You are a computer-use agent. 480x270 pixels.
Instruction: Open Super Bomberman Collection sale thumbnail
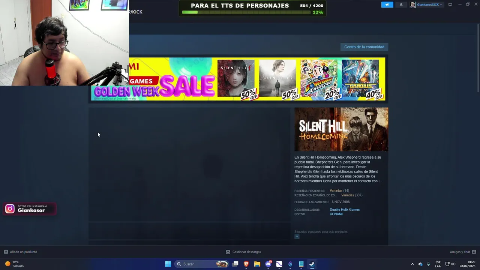pyautogui.click(x=319, y=78)
